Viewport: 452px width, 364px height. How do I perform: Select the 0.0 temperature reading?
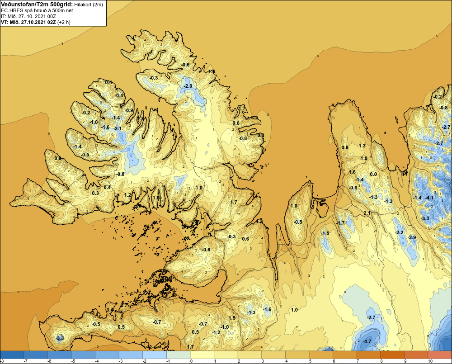(373, 174)
